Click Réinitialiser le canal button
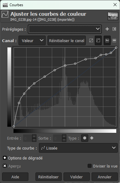 pyautogui.click(x=67, y=41)
